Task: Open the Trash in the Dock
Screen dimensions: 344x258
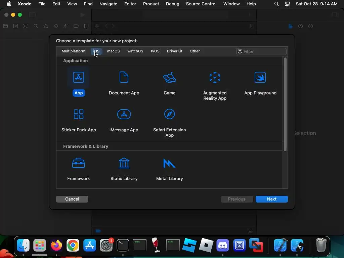Action: [x=321, y=245]
